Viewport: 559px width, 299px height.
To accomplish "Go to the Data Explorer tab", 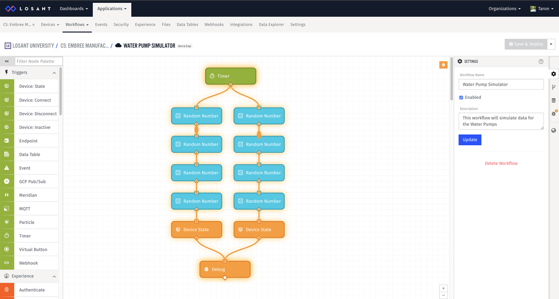I will (271, 24).
